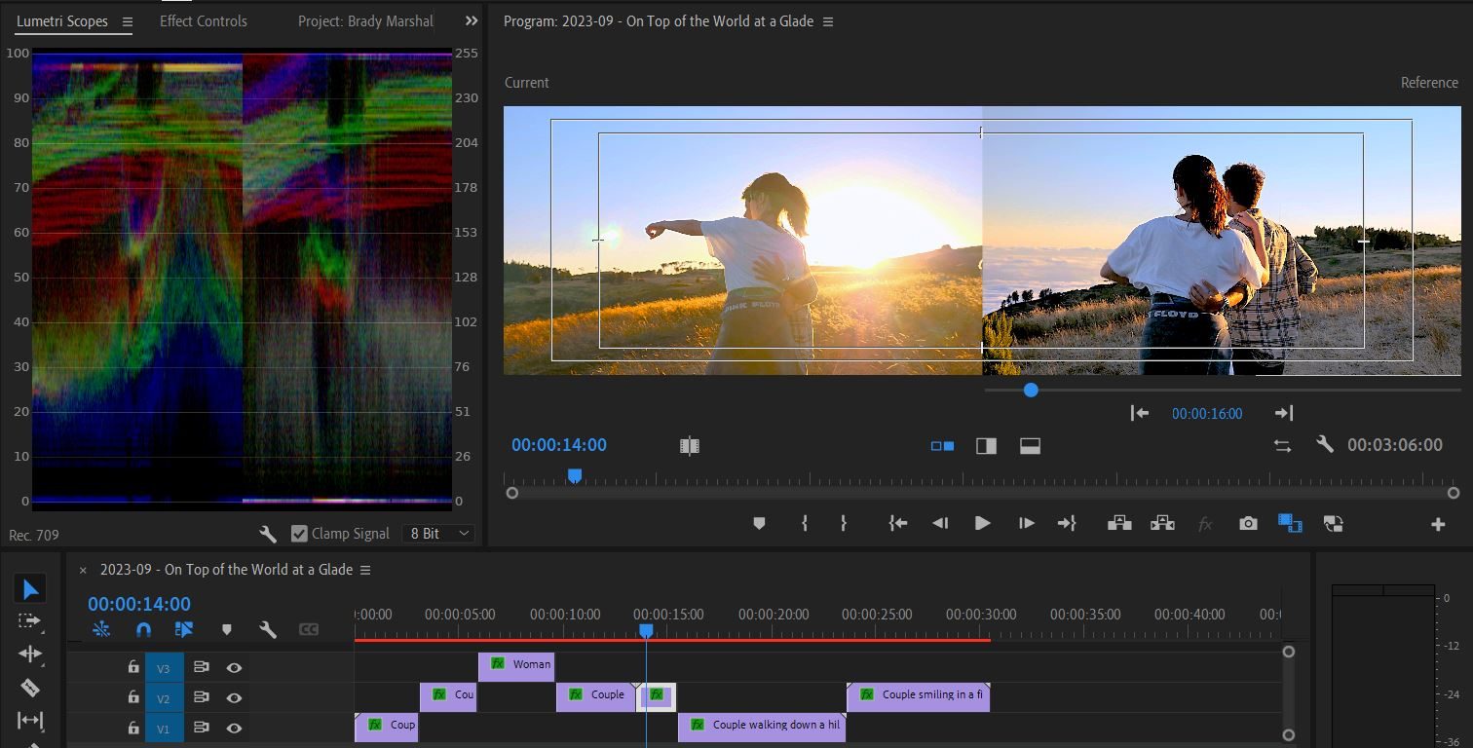Switch to the Effect Controls tab
Viewport: 1473px width, 748px height.
click(x=204, y=20)
